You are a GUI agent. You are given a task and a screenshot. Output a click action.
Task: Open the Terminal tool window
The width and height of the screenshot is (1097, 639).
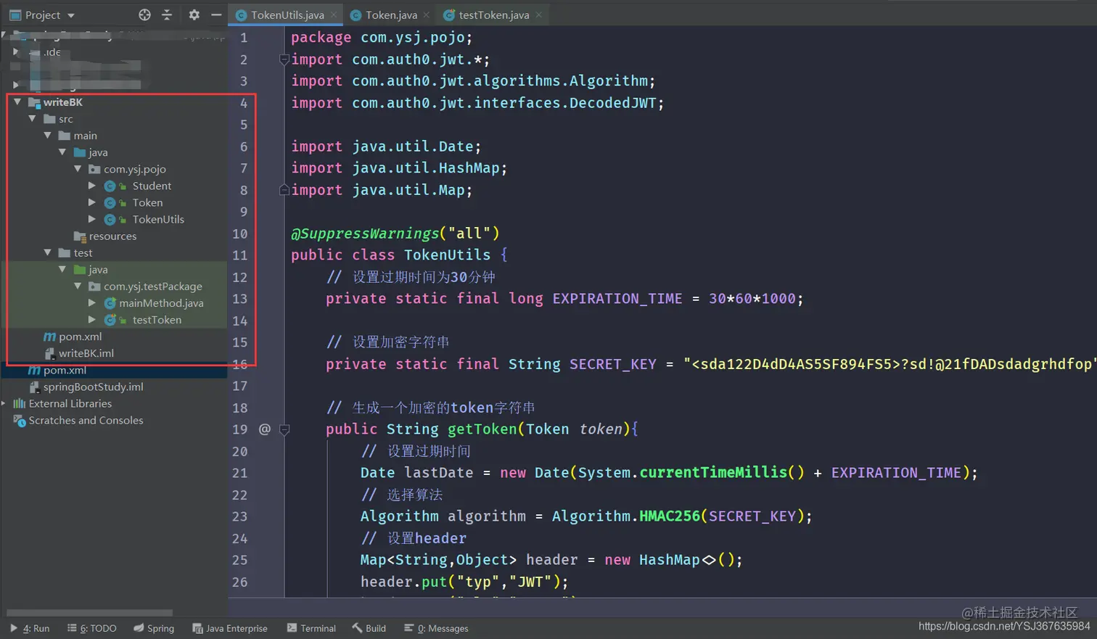pos(311,628)
